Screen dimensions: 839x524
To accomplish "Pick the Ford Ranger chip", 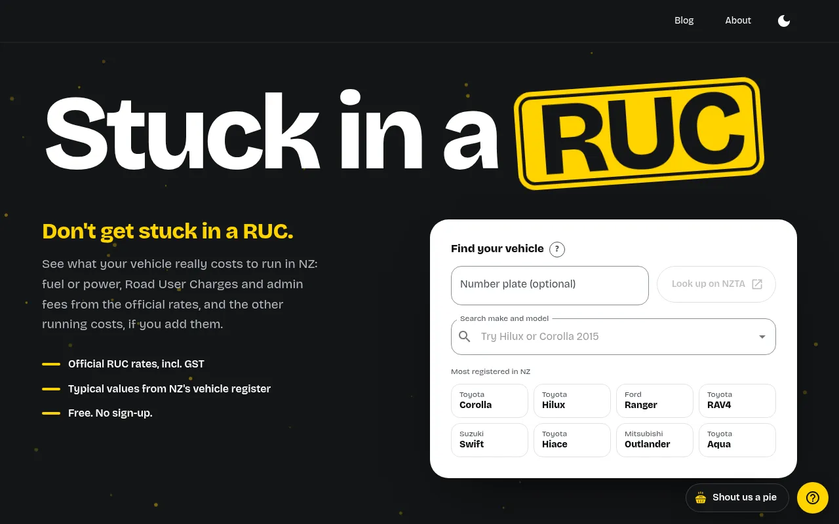I will pos(655,401).
